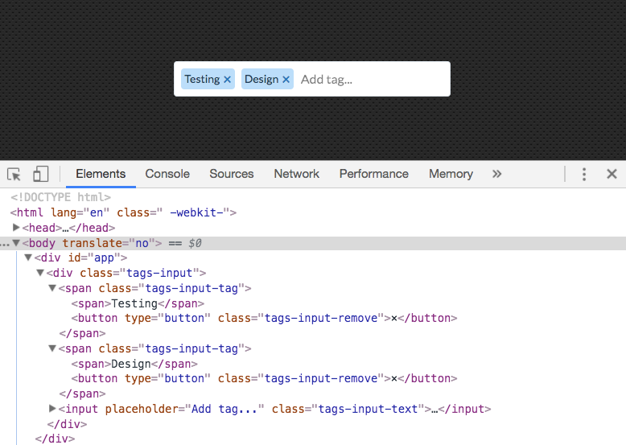The height and width of the screenshot is (445, 626).
Task: Activate the inspect element picker icon
Action: click(x=14, y=175)
